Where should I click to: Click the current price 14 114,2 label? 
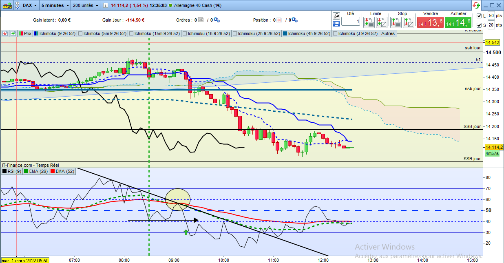click(x=494, y=147)
